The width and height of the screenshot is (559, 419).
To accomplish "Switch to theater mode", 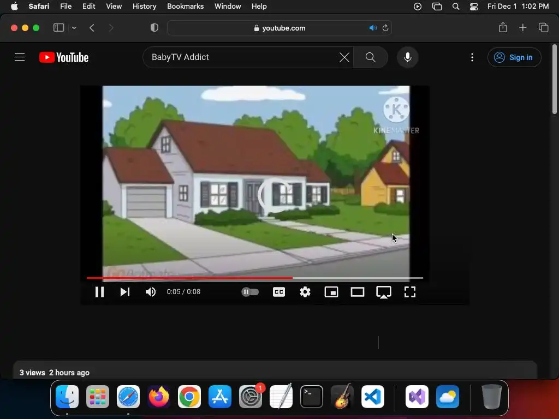I will [357, 292].
